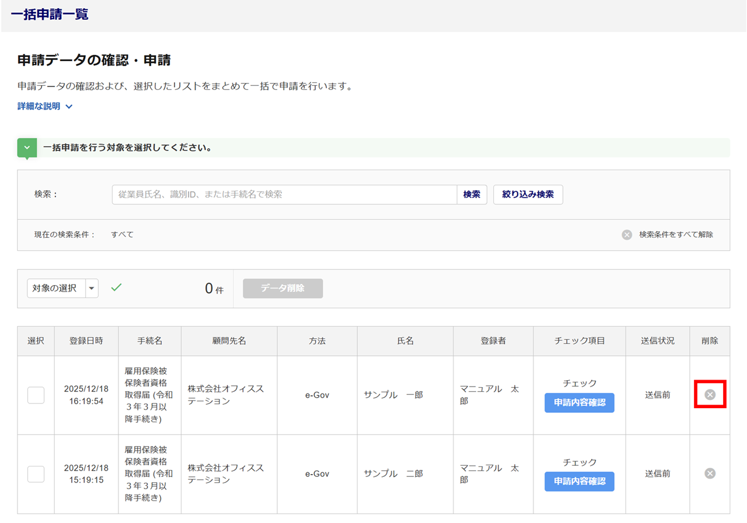
Task: Click the 登録日時 column header
Action: tap(86, 341)
